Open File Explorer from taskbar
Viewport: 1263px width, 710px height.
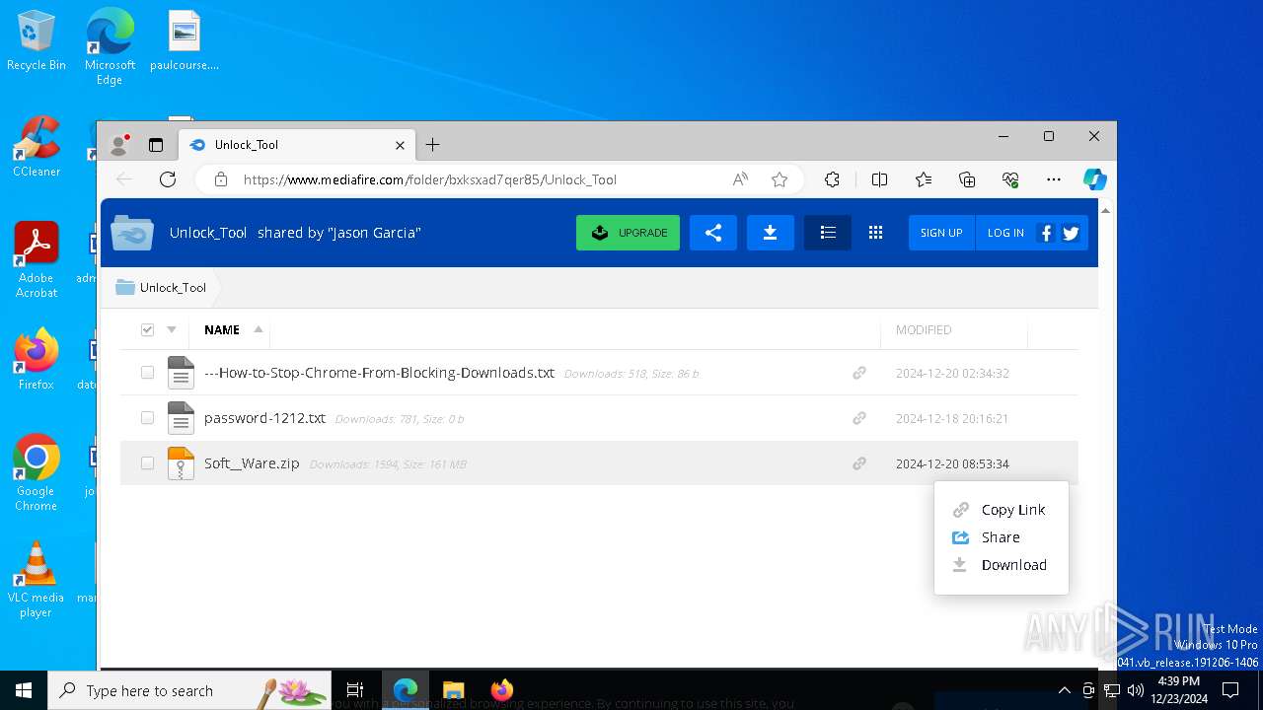[x=454, y=690]
